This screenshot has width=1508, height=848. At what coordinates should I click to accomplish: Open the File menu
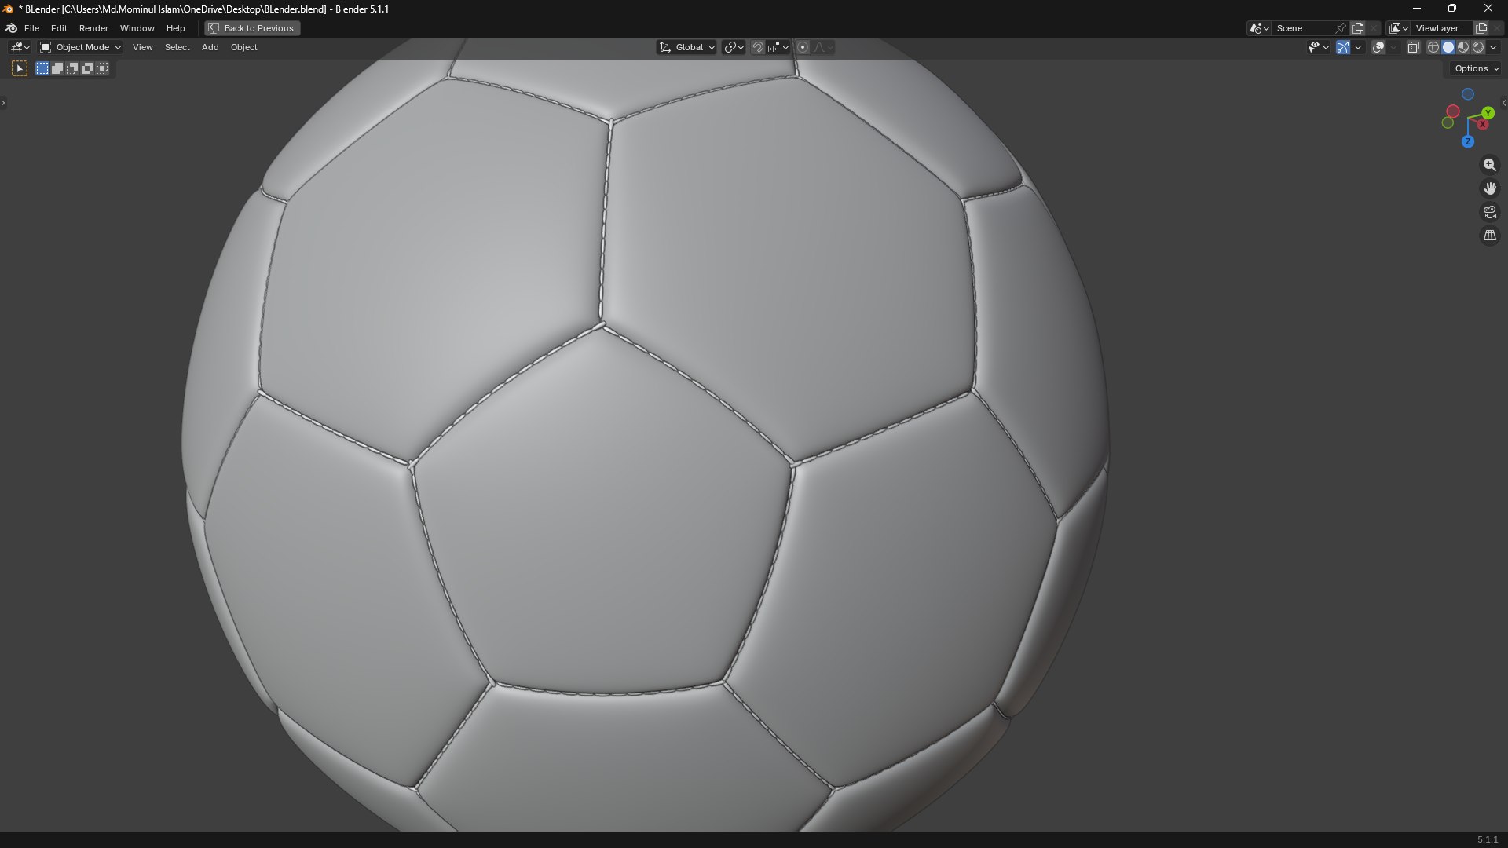pos(31,28)
